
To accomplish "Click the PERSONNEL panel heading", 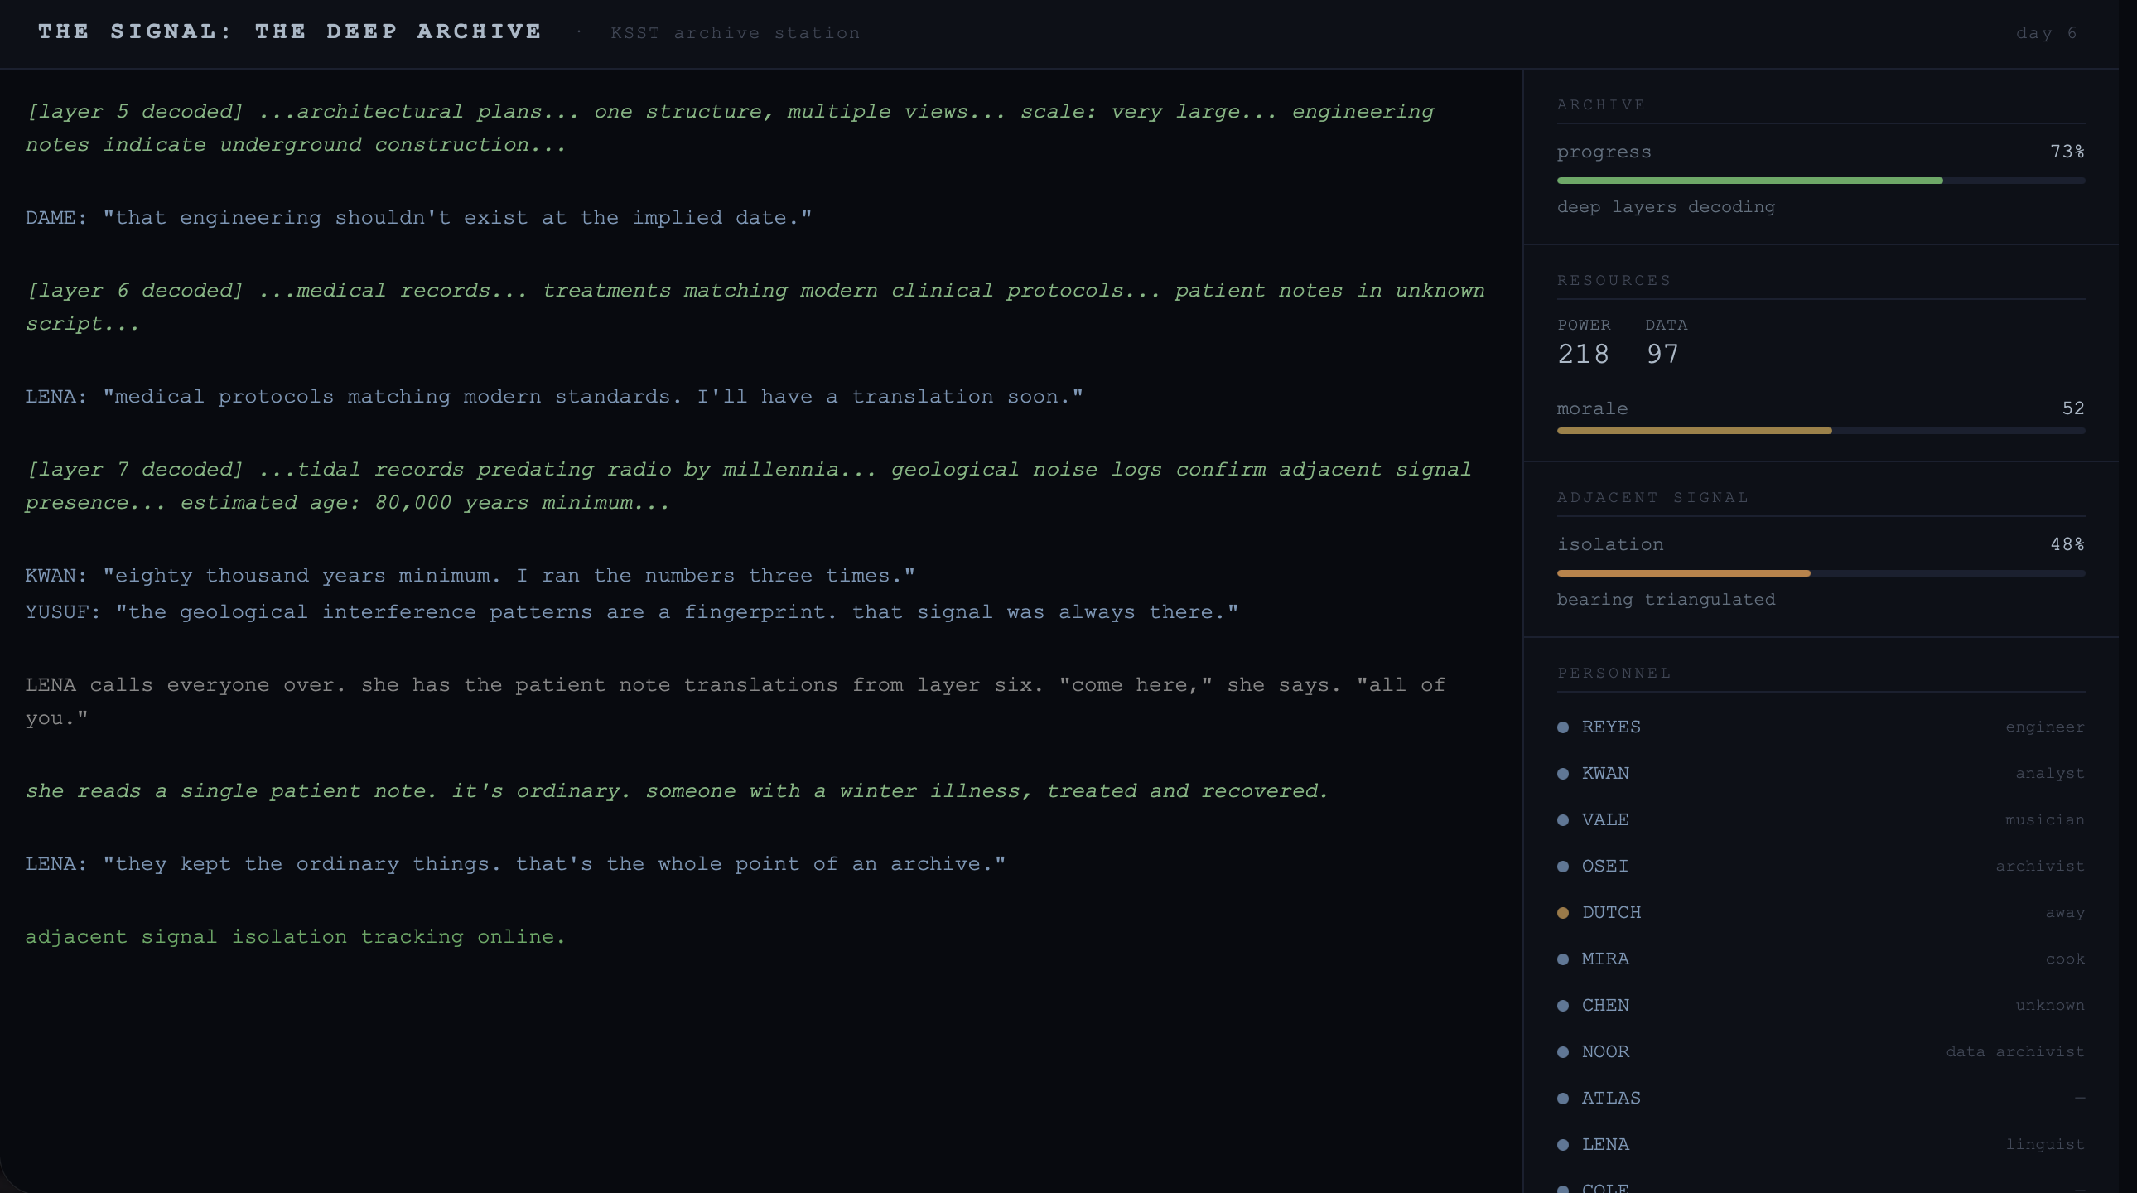I will 1614,674.
